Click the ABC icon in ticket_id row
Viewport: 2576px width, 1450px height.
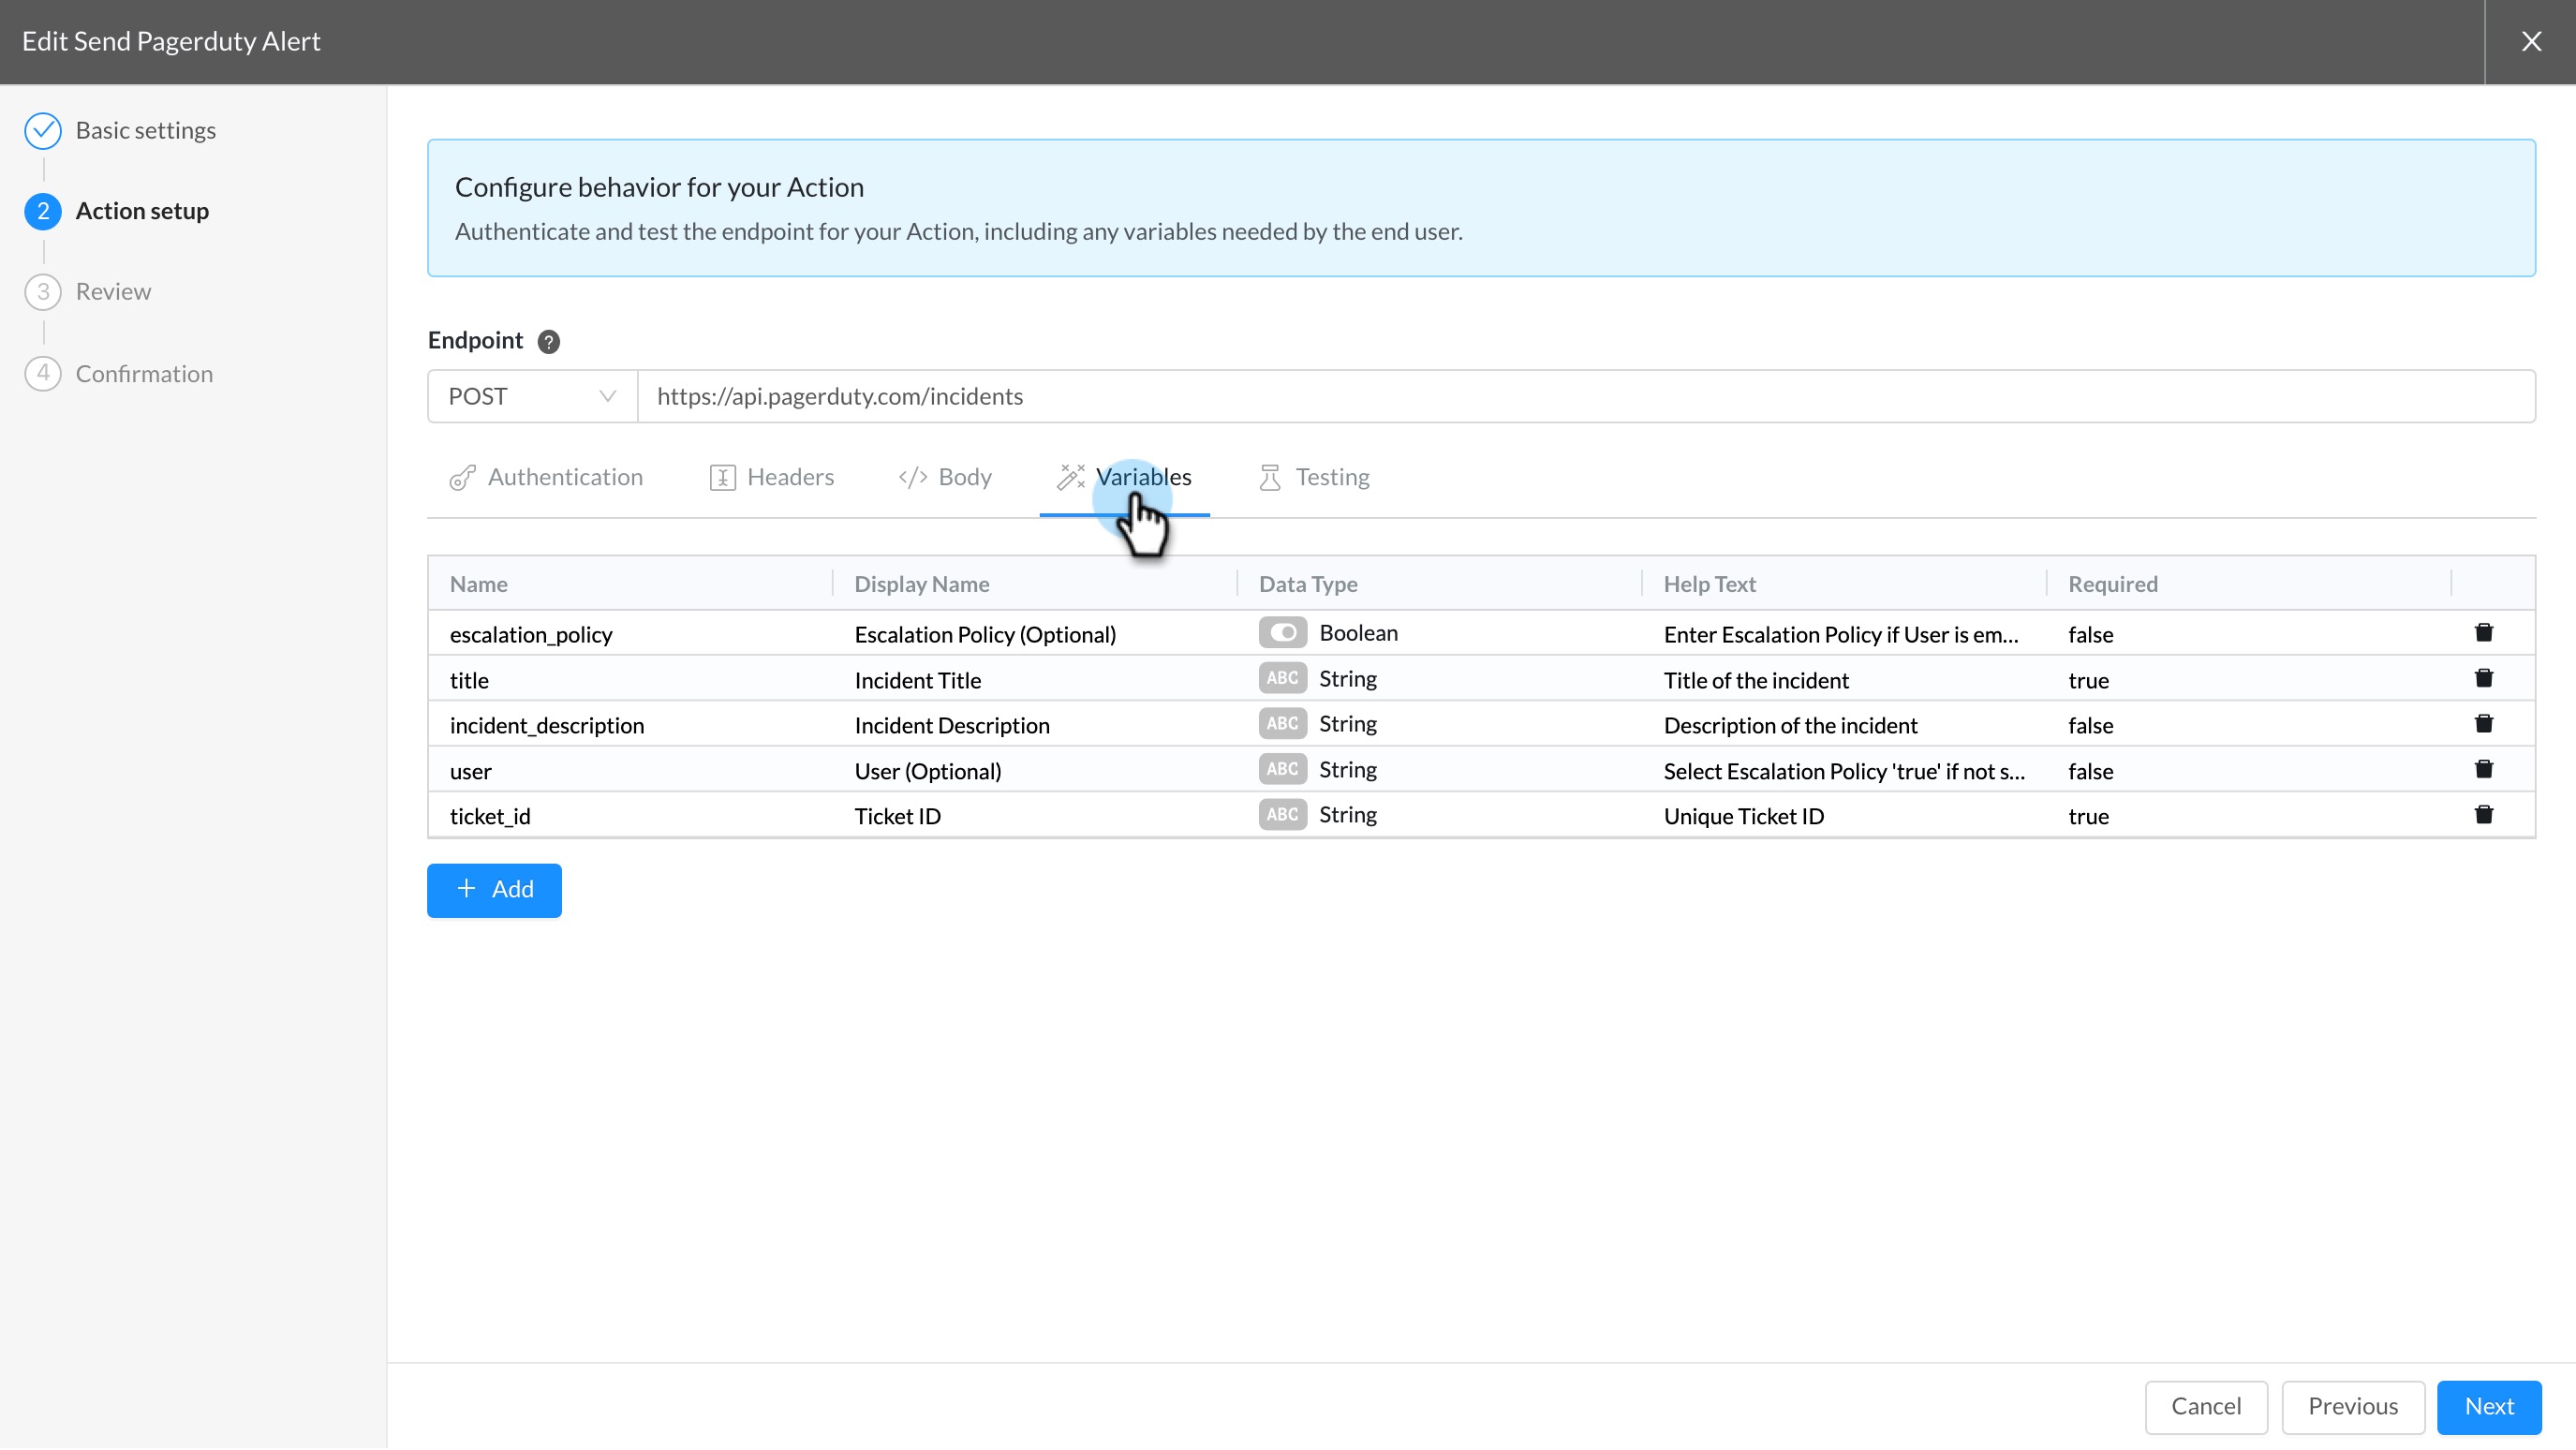[x=1282, y=815]
